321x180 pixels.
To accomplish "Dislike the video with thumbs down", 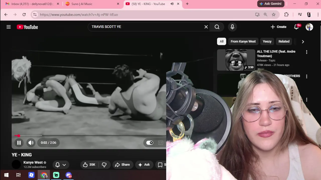I will tap(104, 164).
